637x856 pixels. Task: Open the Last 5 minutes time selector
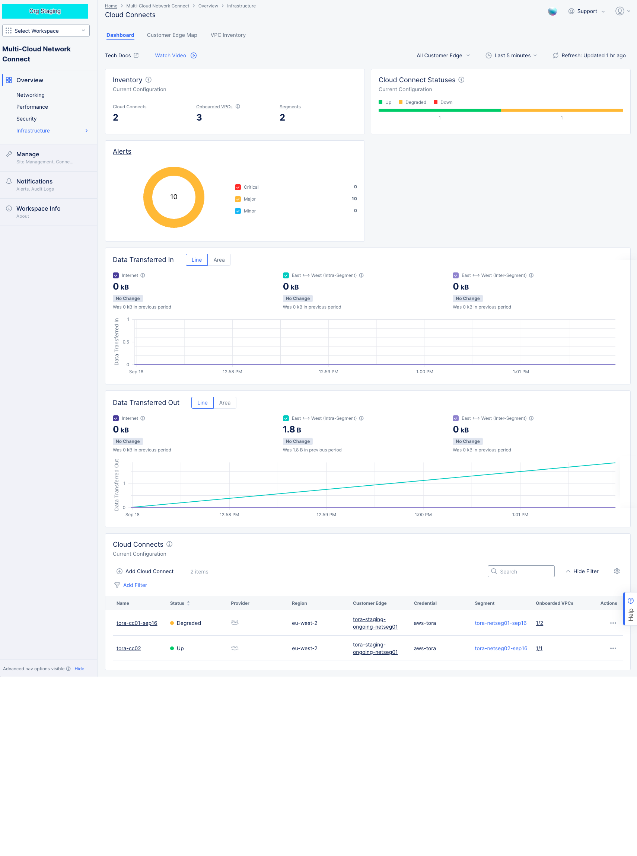(511, 55)
